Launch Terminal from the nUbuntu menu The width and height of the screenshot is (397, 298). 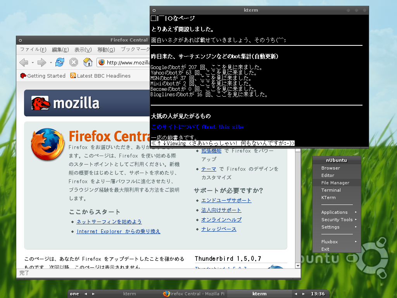337,190
